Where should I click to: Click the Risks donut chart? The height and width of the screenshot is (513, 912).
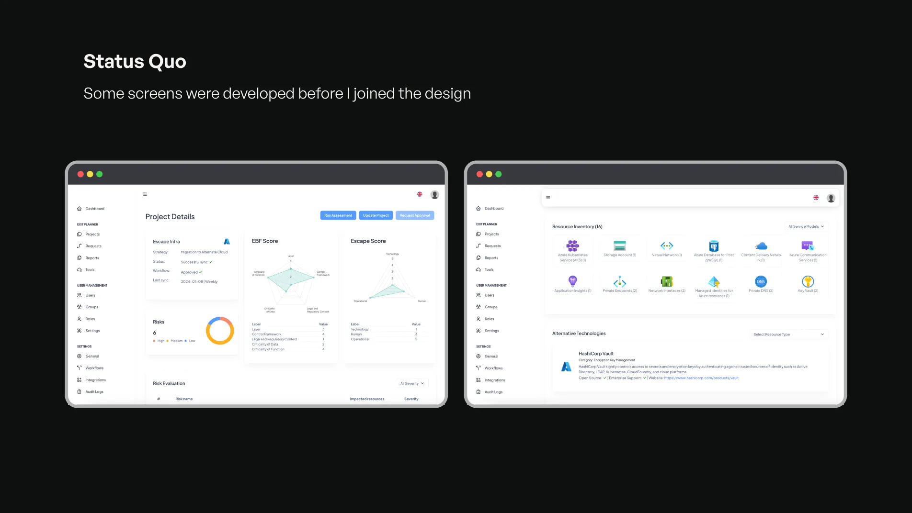pos(220,331)
